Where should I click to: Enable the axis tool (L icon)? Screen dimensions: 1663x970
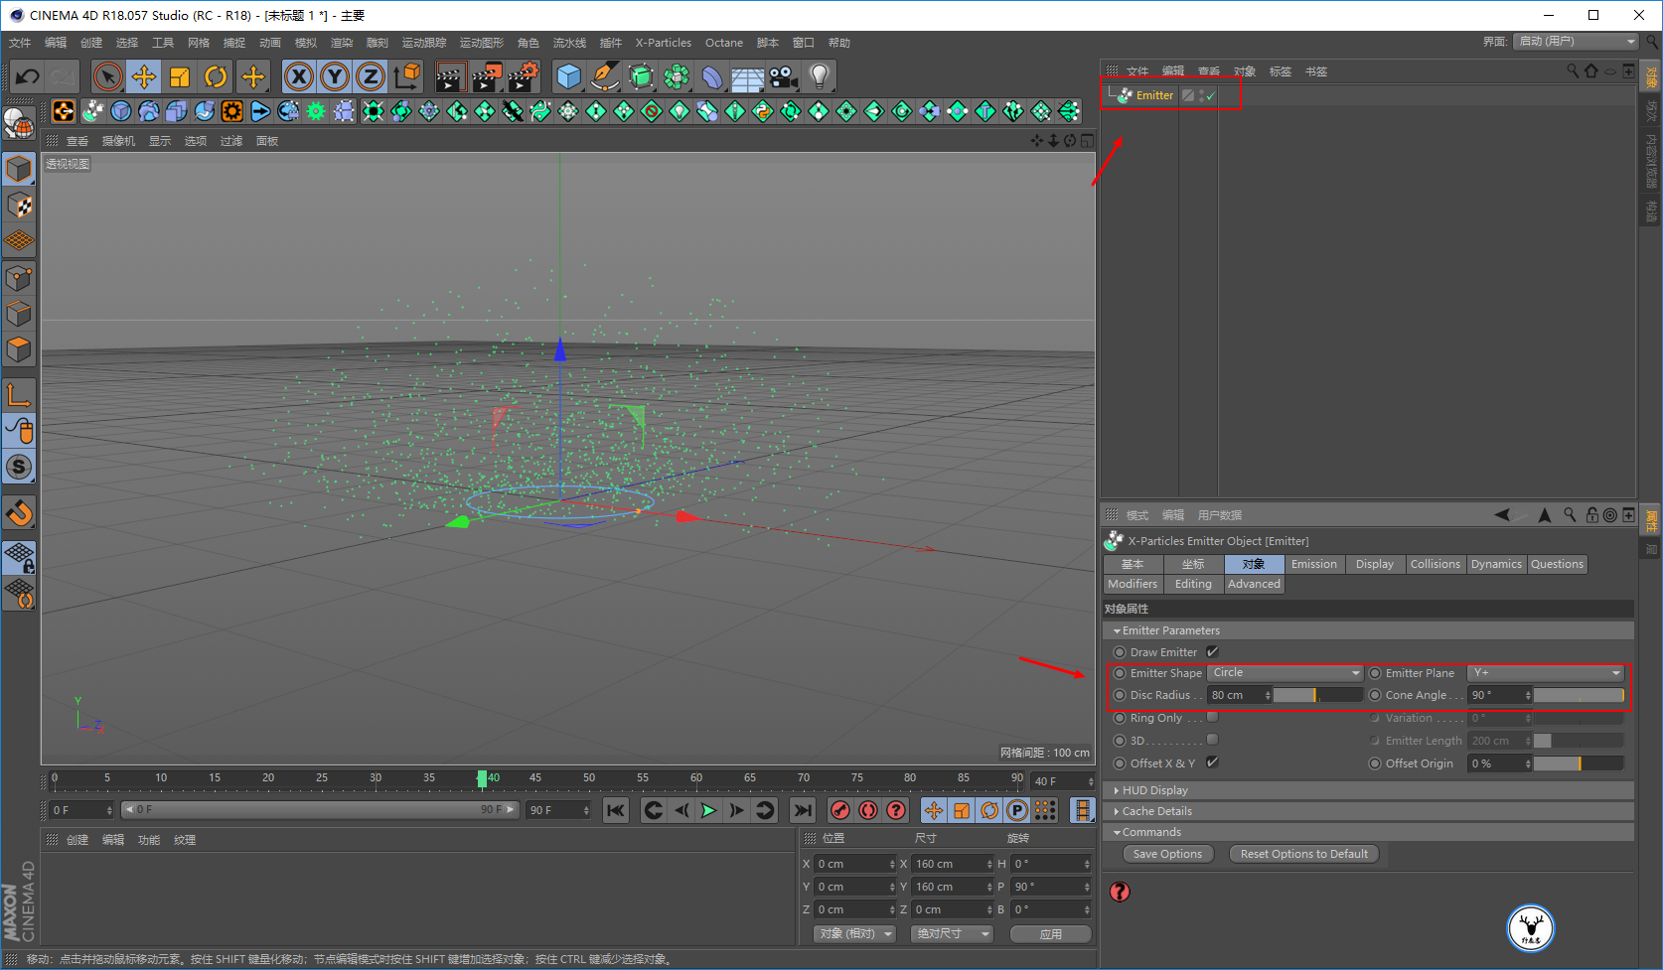tap(19, 394)
